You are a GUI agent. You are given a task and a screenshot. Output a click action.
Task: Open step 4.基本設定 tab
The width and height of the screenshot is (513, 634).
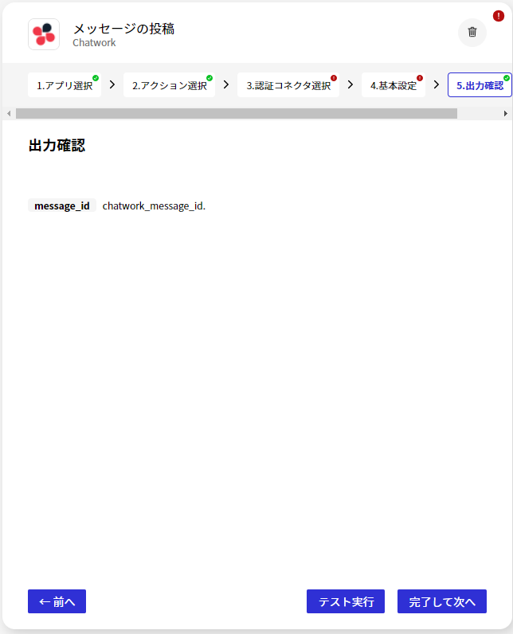[393, 85]
